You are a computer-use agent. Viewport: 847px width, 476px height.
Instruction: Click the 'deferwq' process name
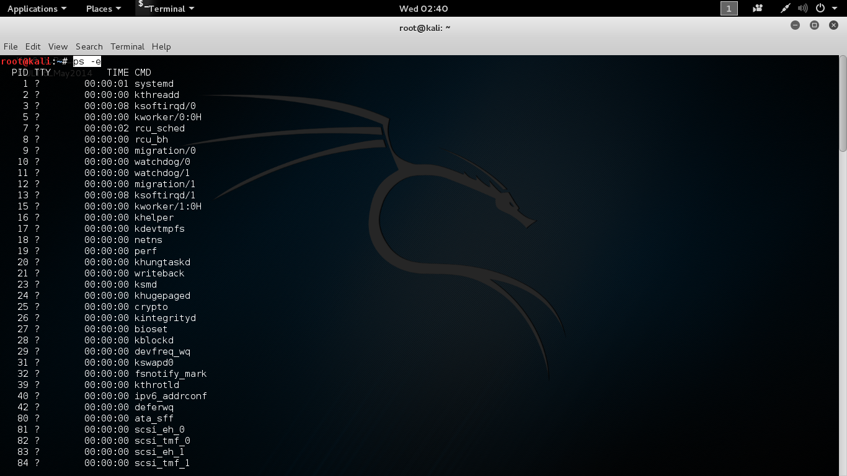point(154,407)
